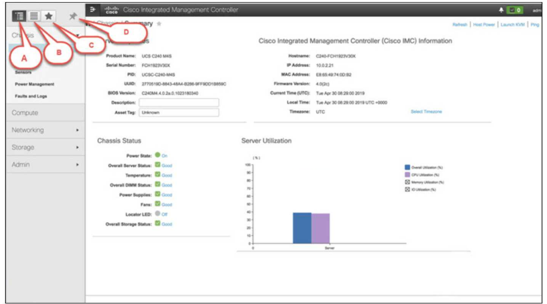Switch to the navigation tree view icon

click(20, 16)
